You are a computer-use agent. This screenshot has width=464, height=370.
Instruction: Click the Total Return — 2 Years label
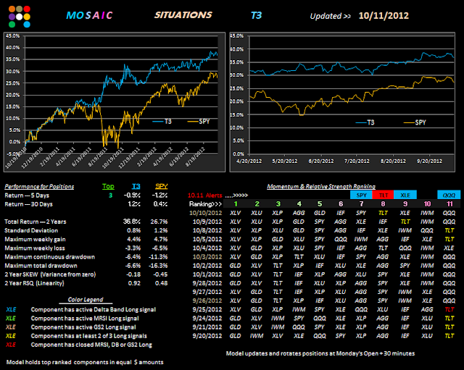click(x=36, y=222)
